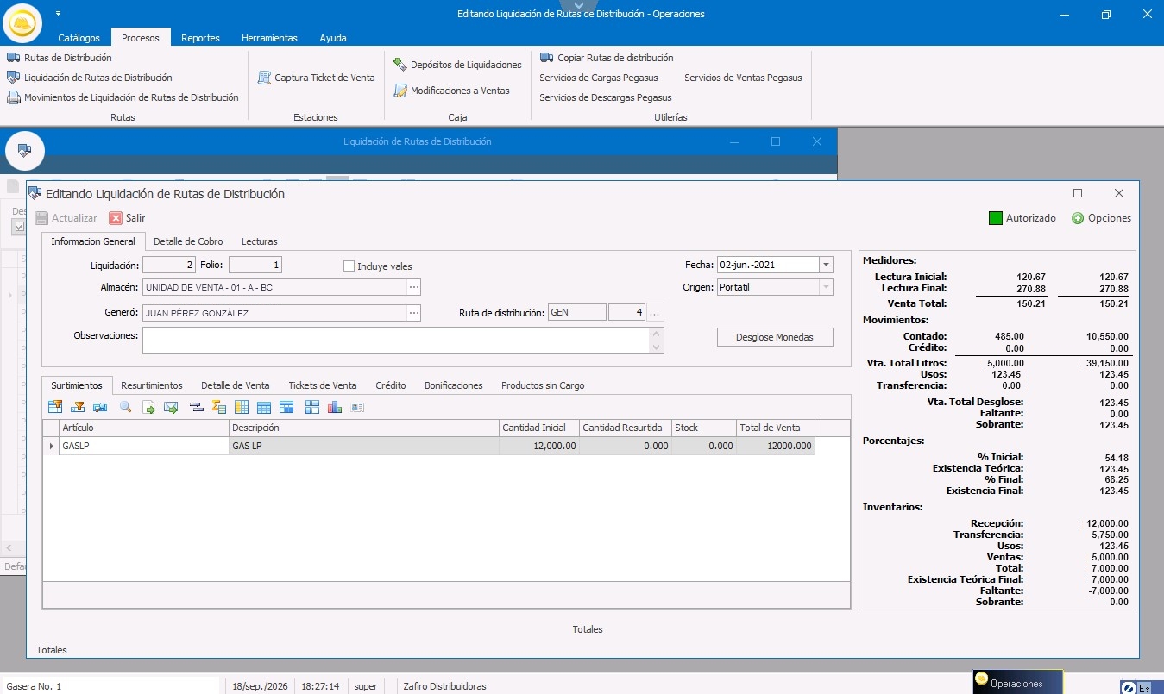Click the filter-table icon in the Surtimientos toolbar

[56, 407]
